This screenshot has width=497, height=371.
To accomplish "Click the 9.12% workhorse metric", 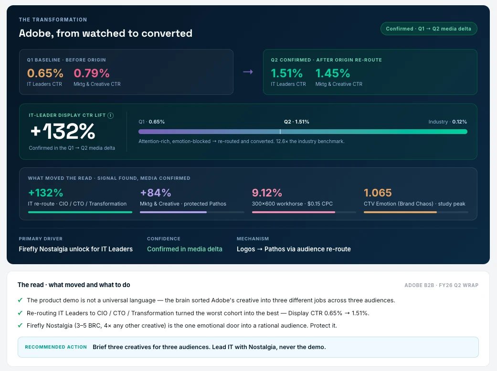I will pos(267,193).
